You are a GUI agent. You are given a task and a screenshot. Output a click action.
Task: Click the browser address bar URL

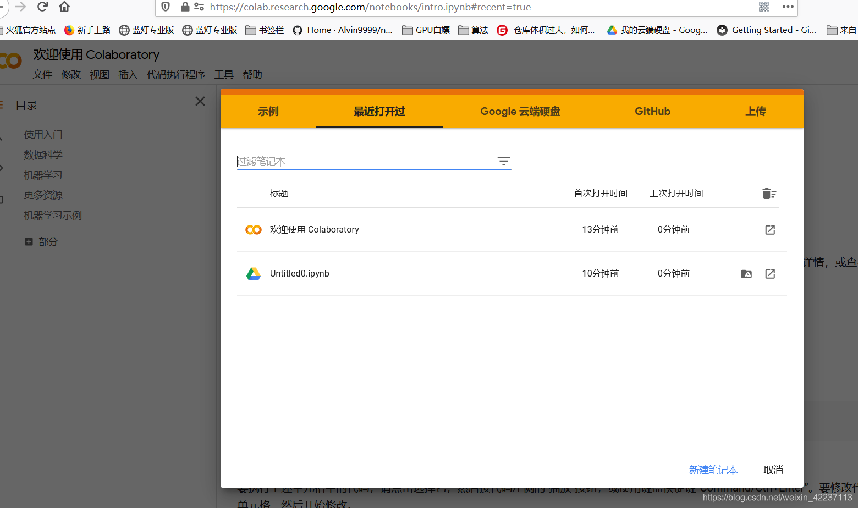[x=370, y=7]
